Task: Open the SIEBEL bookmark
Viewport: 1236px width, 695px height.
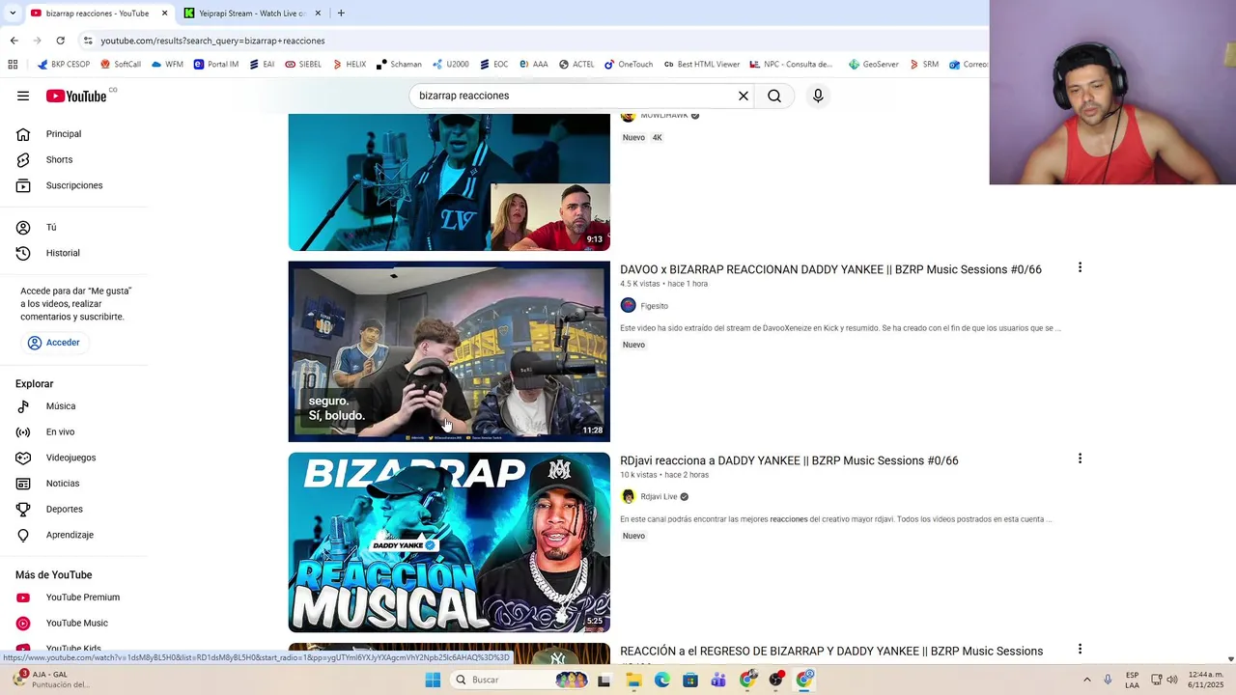Action: pos(303,65)
